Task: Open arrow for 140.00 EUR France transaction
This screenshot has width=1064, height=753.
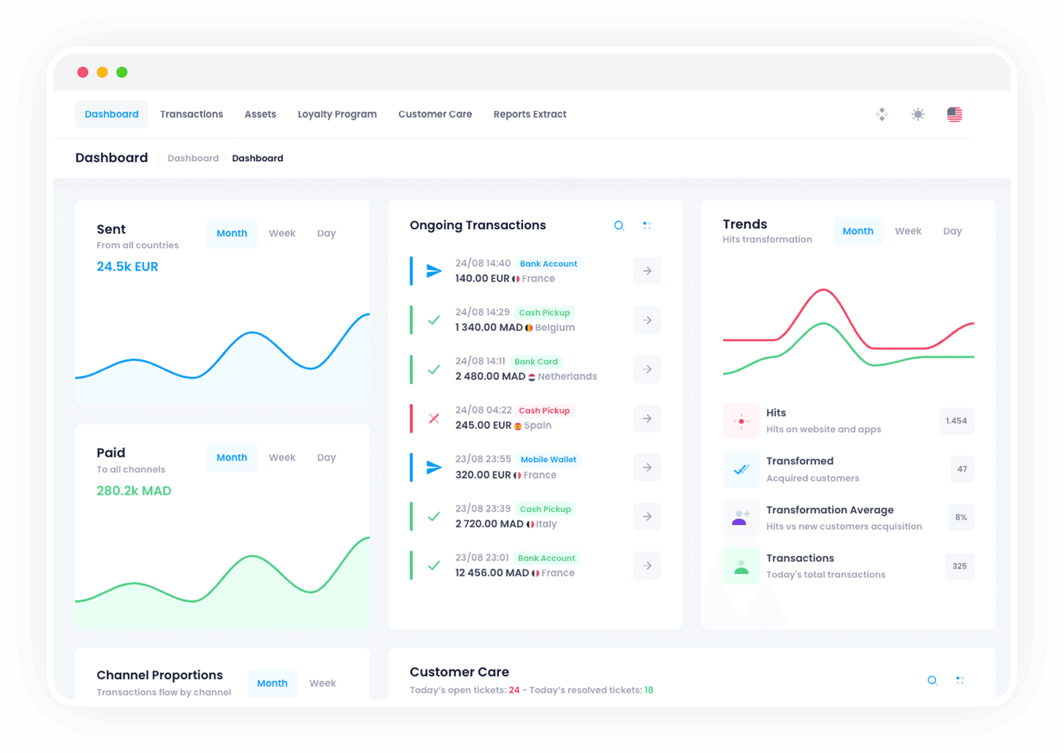Action: (x=647, y=271)
